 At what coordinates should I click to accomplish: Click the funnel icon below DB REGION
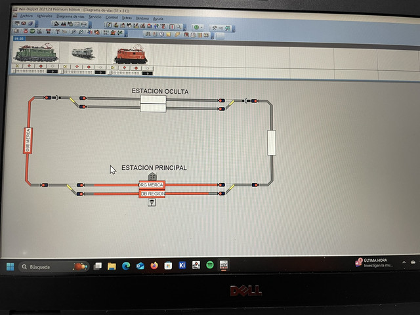152,203
